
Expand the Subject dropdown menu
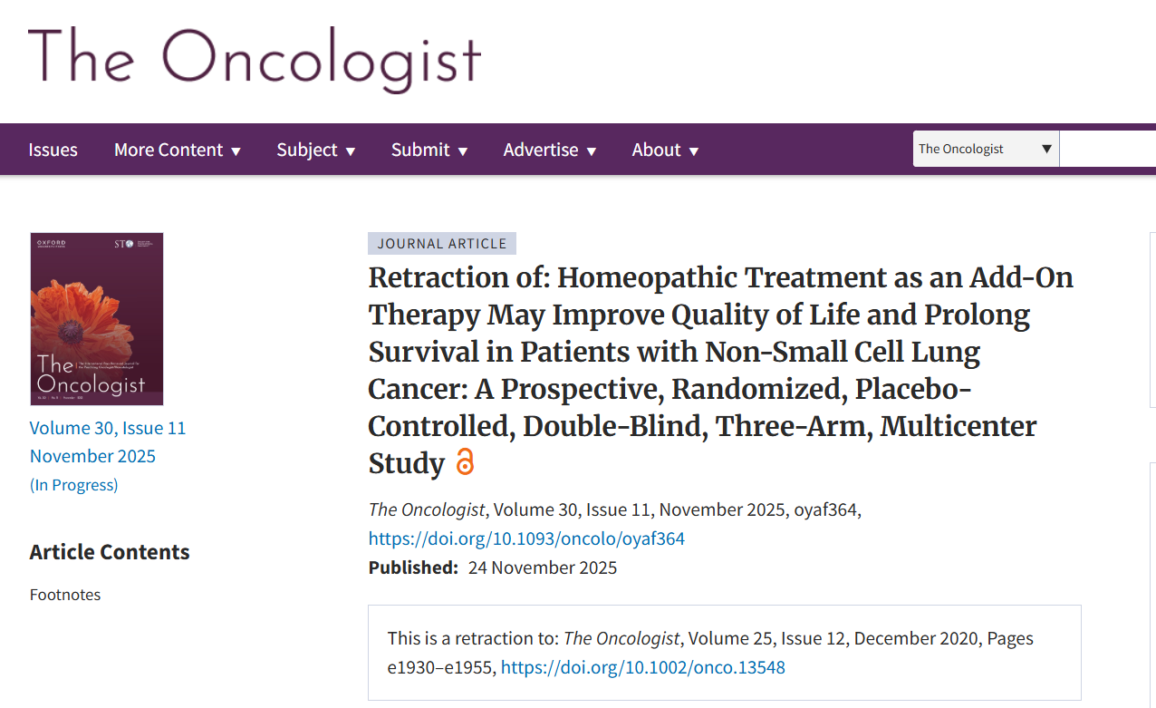coord(316,150)
